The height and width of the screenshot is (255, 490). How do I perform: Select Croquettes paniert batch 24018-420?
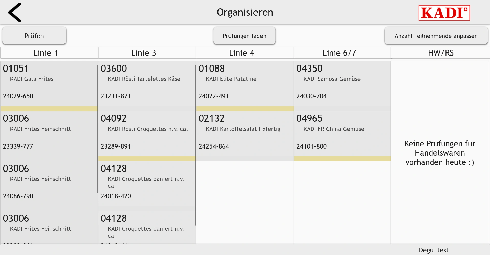(x=146, y=184)
